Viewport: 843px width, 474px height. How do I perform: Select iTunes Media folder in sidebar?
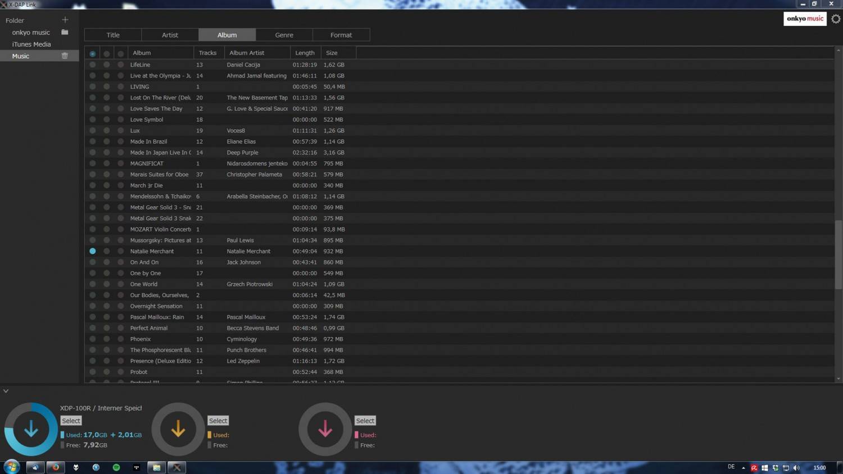click(x=31, y=44)
